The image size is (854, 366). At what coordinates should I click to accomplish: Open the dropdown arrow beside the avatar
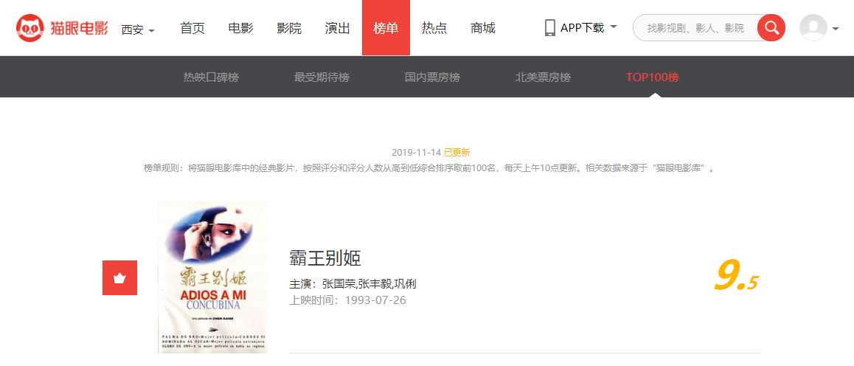(836, 29)
